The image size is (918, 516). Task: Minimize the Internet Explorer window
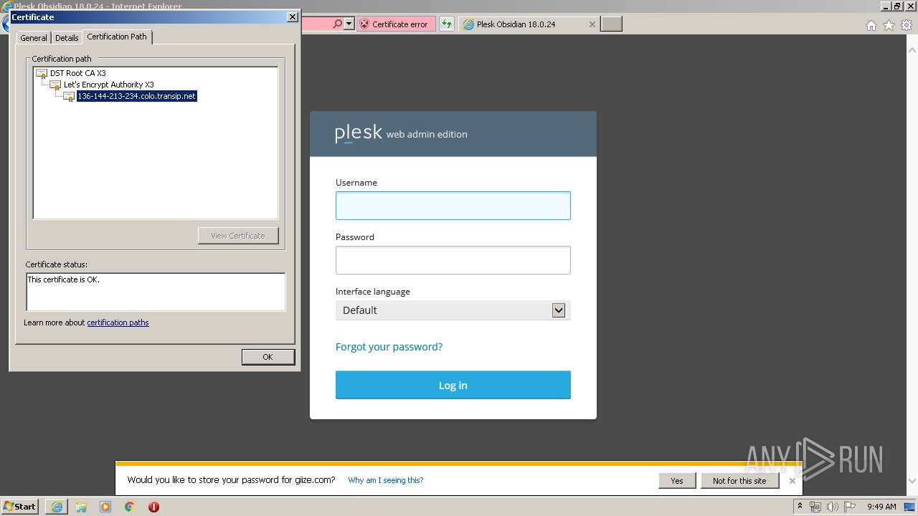886,6
